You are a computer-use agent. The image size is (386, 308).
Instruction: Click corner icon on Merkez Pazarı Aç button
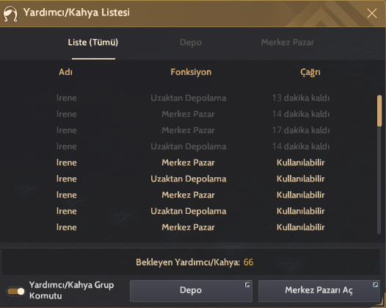coord(375,284)
